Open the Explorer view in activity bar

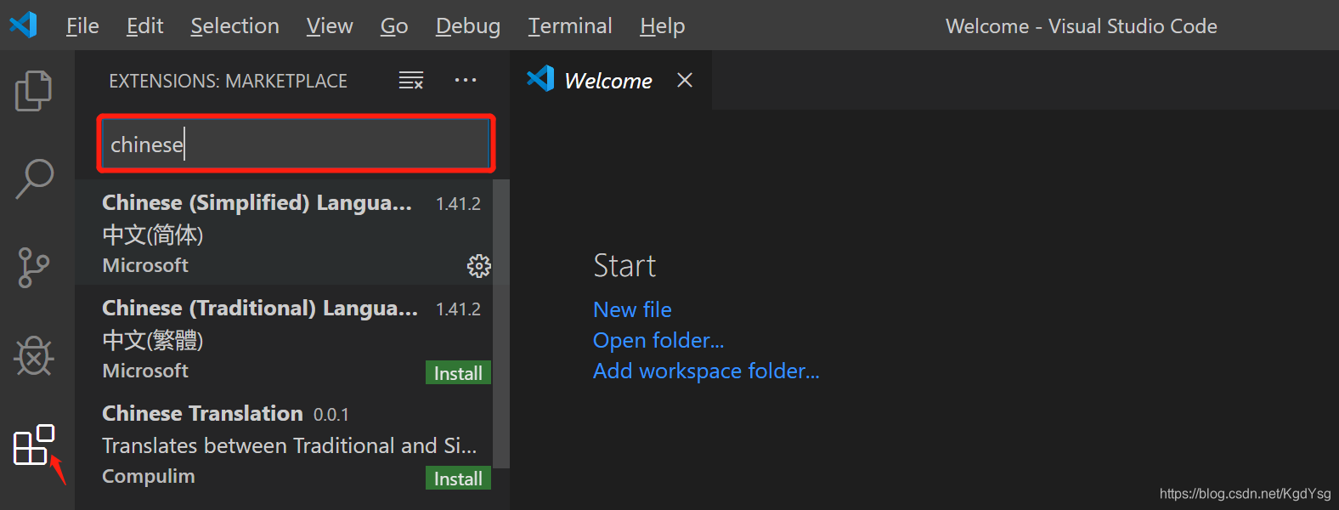[34, 90]
